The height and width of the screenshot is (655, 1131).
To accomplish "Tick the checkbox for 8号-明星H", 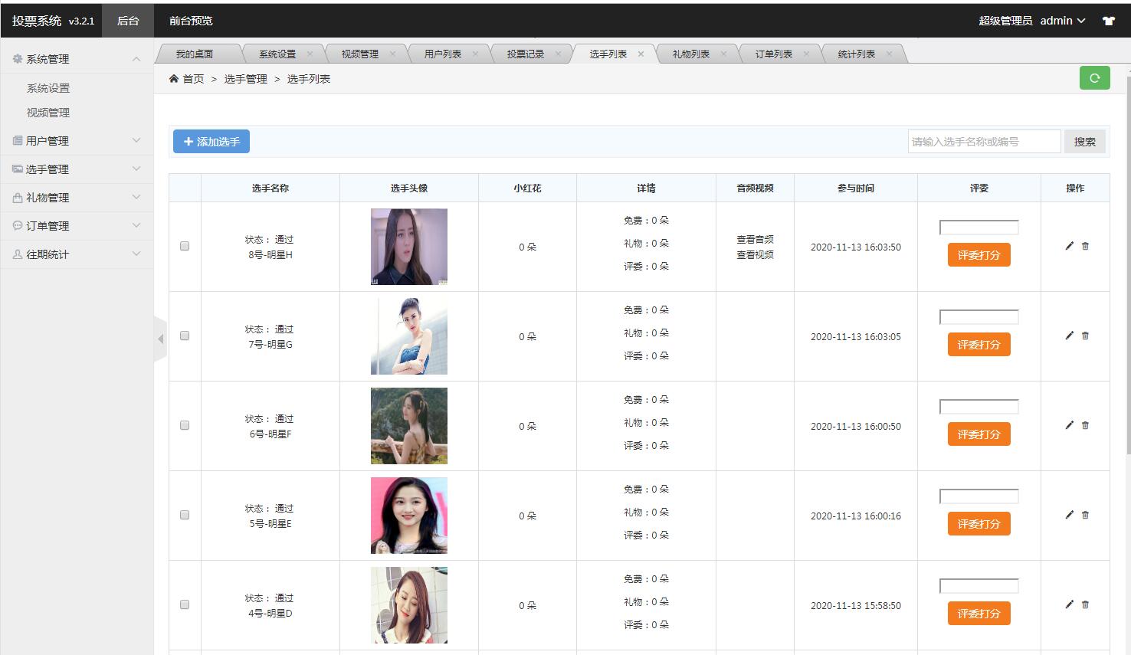I will click(185, 246).
